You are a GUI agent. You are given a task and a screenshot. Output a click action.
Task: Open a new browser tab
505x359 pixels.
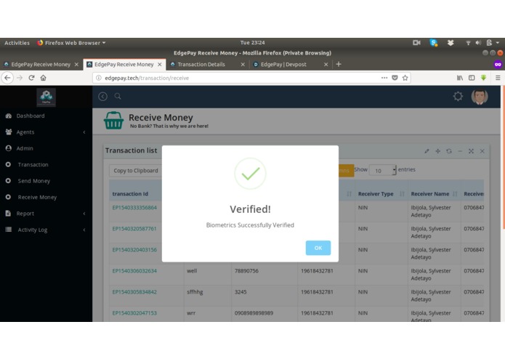[x=339, y=65]
